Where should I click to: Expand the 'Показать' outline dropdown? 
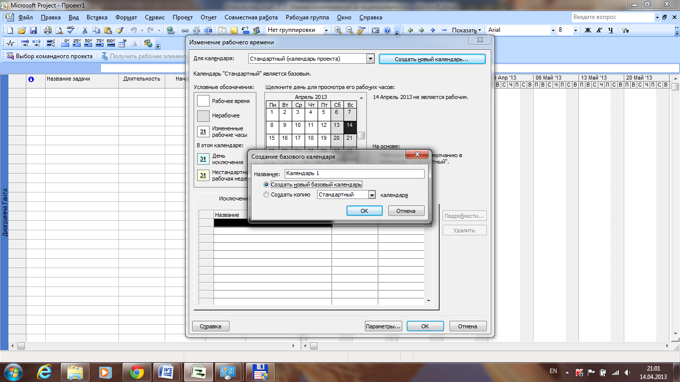(x=467, y=30)
